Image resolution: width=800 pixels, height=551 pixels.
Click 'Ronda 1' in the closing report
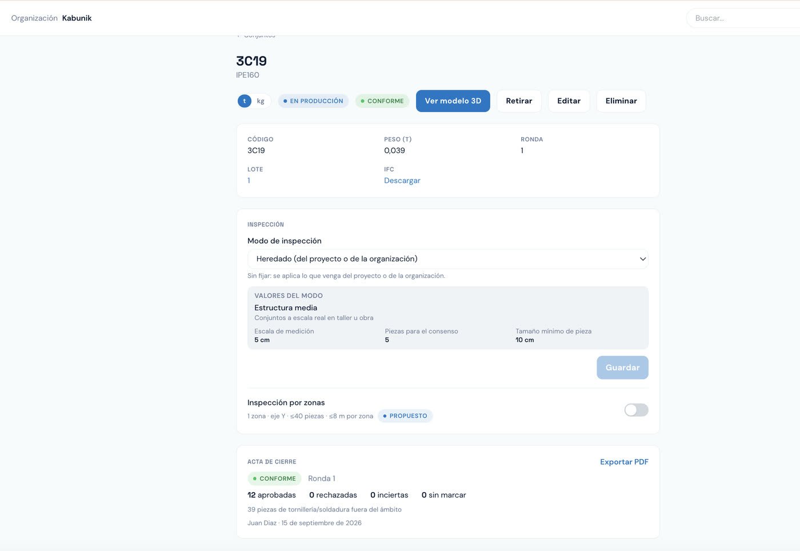tap(322, 478)
